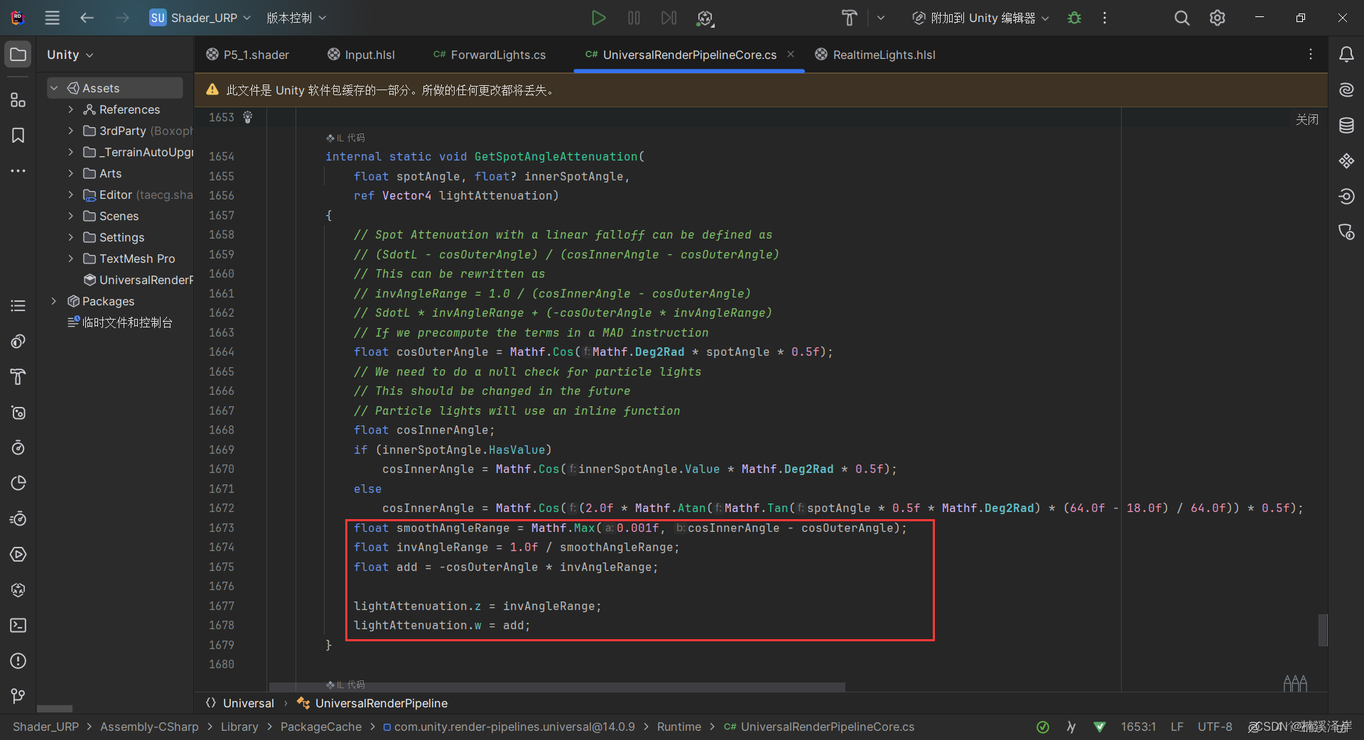Expand the 3rdParty folder
Viewport: 1364px width, 740px height.
click(x=70, y=131)
